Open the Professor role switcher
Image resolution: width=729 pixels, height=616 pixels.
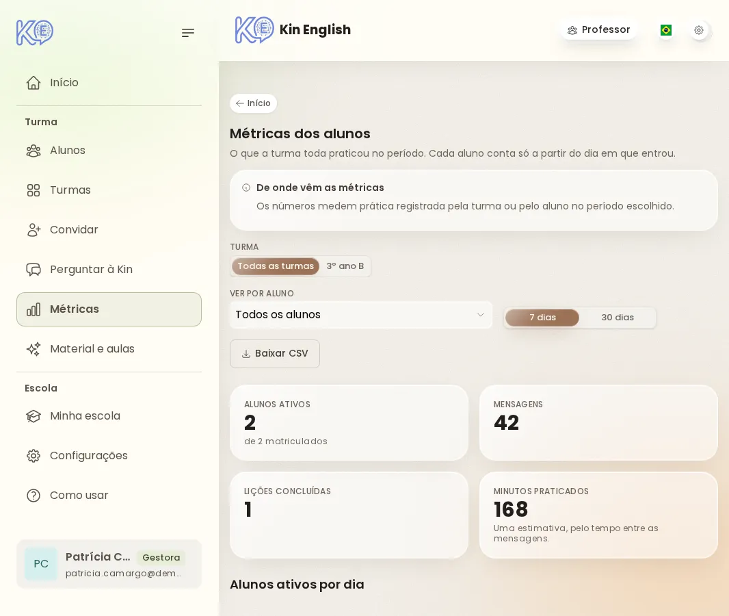598,30
